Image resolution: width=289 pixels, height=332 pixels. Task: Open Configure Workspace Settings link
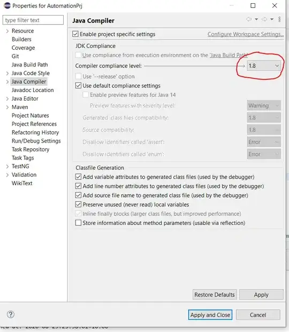point(246,34)
